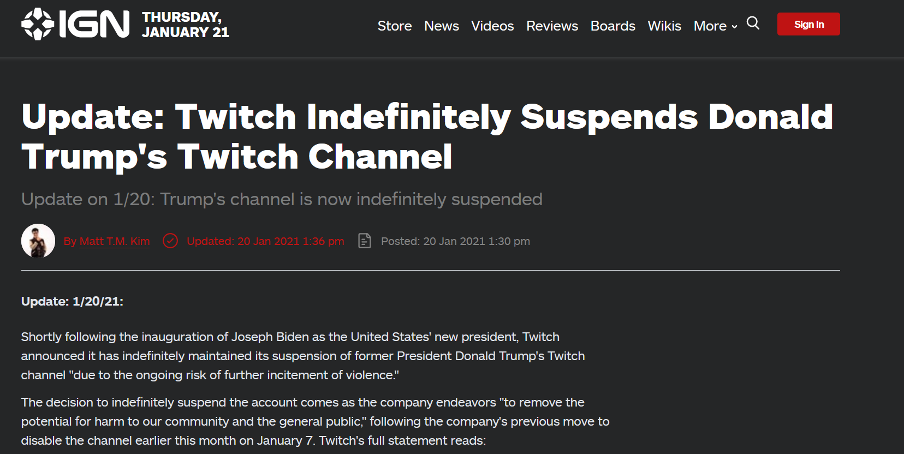Select Wikis in the navigation bar
The height and width of the screenshot is (454, 904).
pos(664,26)
